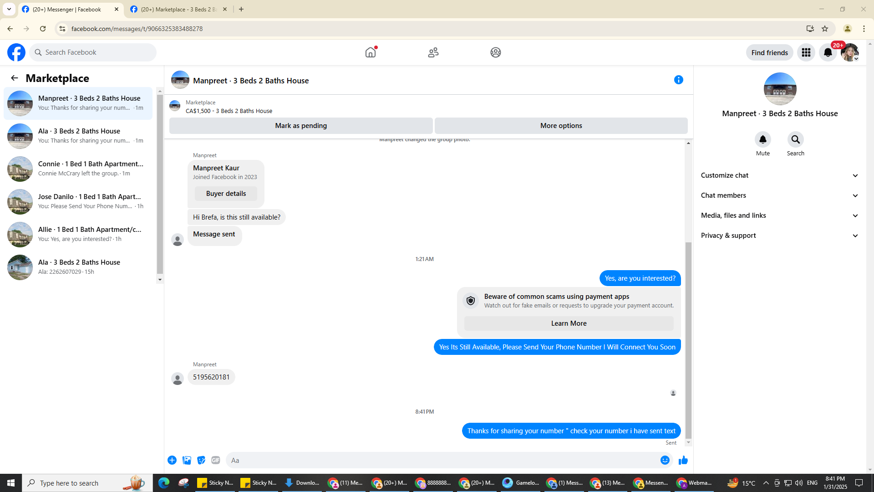The image size is (874, 492).
Task: Open the Webmail window from taskbar
Action: pyautogui.click(x=694, y=483)
